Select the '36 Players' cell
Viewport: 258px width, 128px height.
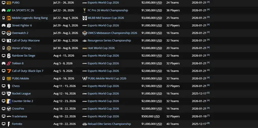173,10
